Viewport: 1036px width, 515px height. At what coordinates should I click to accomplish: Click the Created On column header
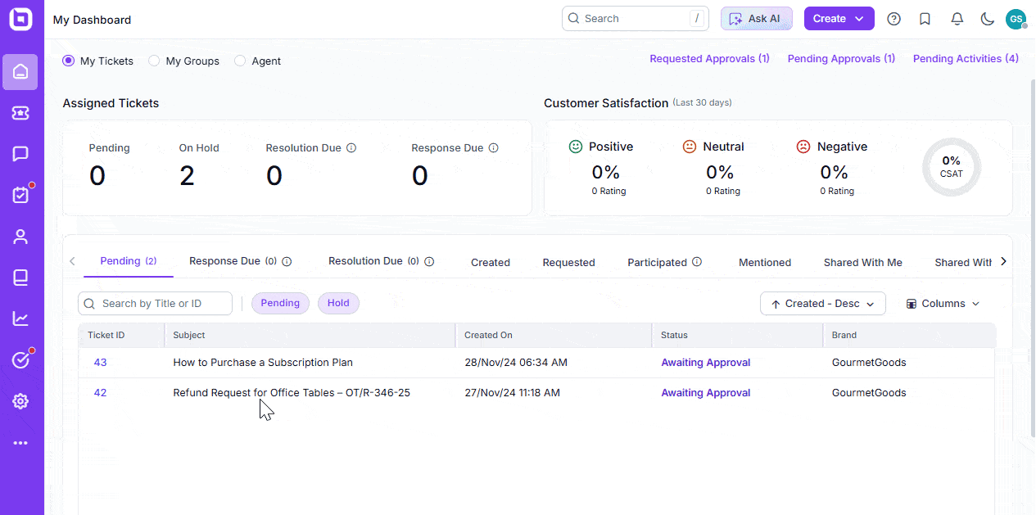point(554,335)
